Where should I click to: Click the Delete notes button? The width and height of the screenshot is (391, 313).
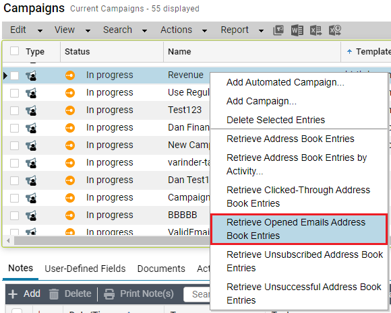pos(70,294)
